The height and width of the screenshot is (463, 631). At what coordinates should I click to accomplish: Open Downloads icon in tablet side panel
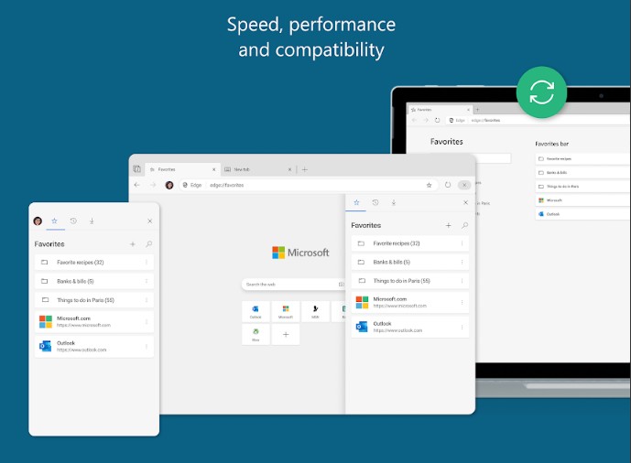[394, 202]
